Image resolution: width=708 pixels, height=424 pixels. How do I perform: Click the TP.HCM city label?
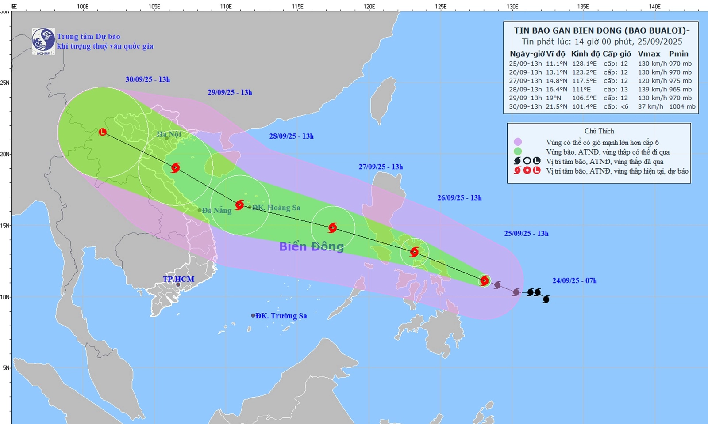pos(178,279)
